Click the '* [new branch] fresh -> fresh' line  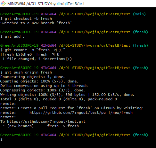coord(41,126)
